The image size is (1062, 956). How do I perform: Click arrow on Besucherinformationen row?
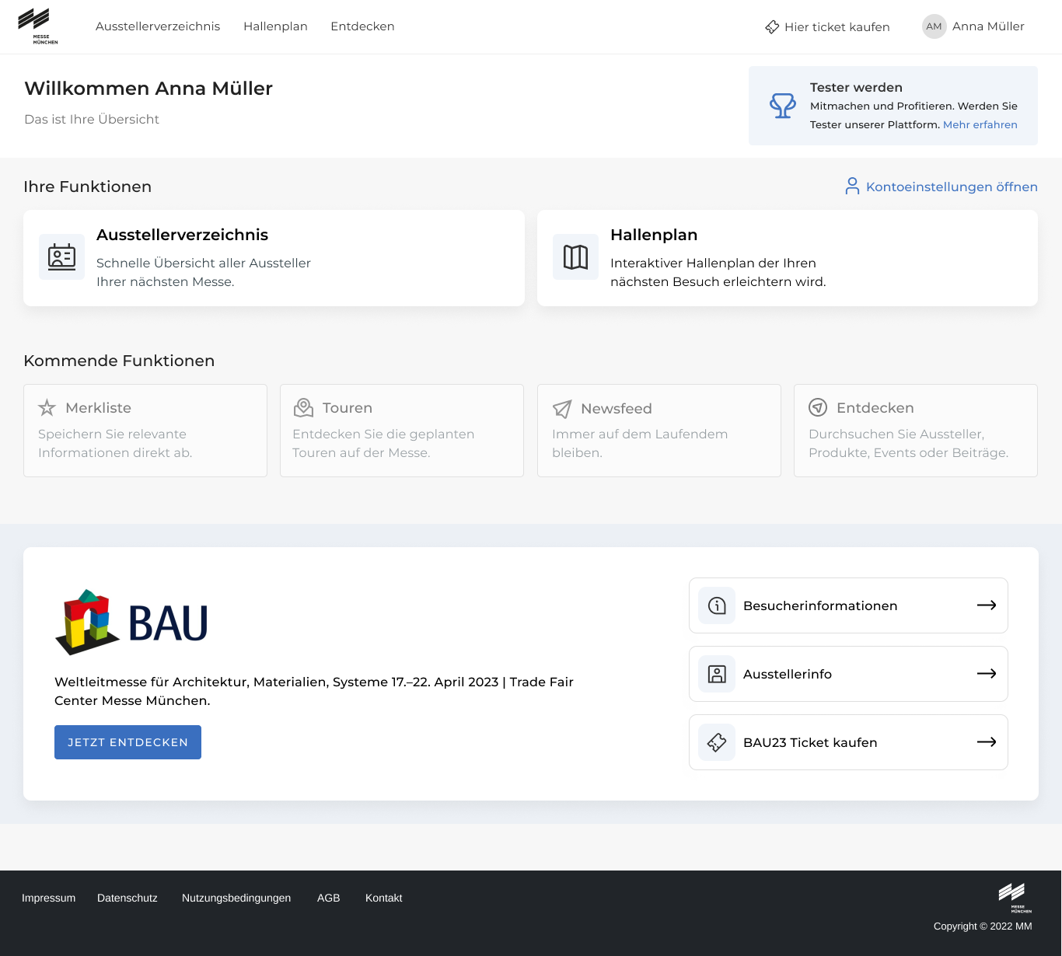click(987, 605)
